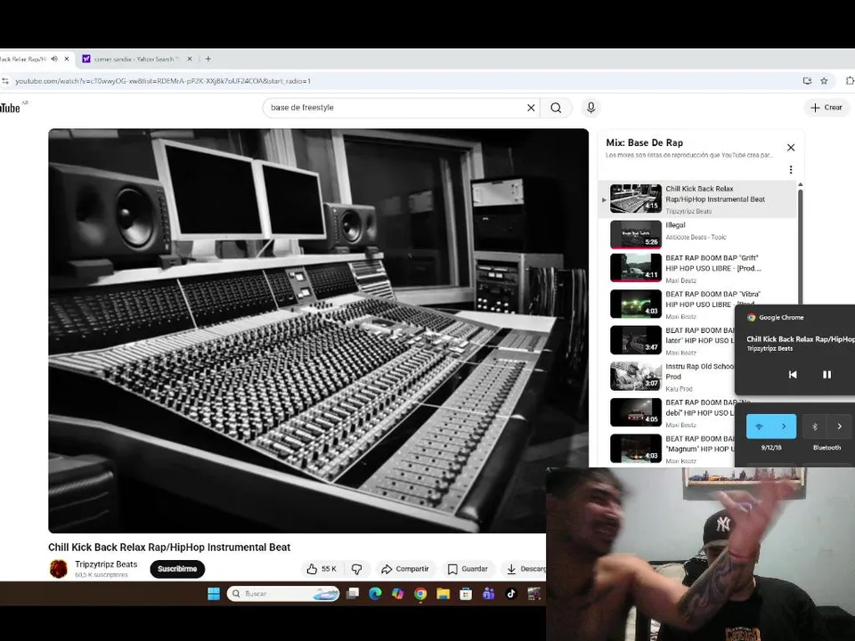Play BEAT RAP BOOM BAP "Grift" video
Image resolution: width=855 pixels, height=641 pixels.
[696, 268]
